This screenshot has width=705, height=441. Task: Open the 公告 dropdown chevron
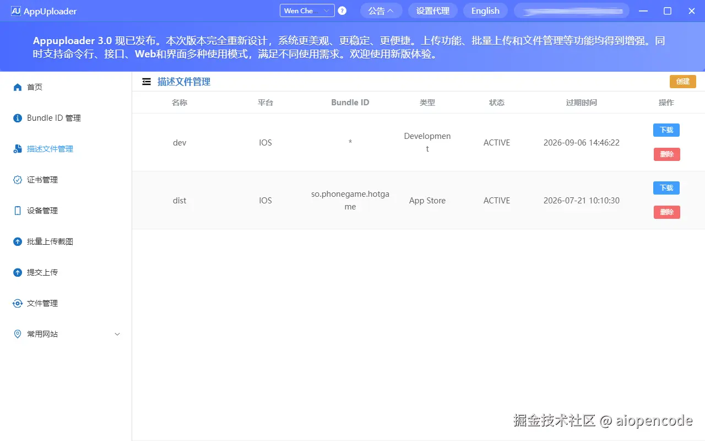click(x=391, y=10)
